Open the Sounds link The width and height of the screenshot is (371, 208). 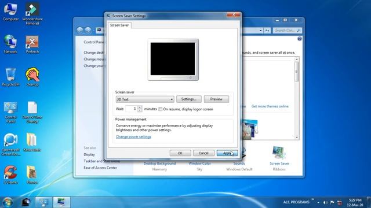pos(239,164)
